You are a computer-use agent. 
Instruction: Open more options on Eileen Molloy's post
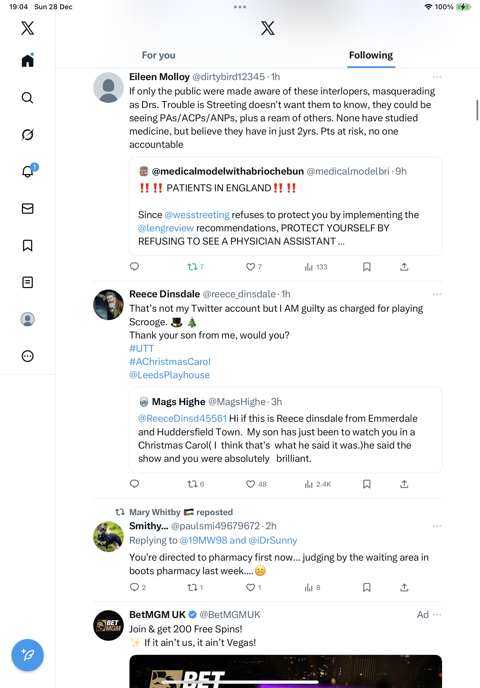coord(437,77)
